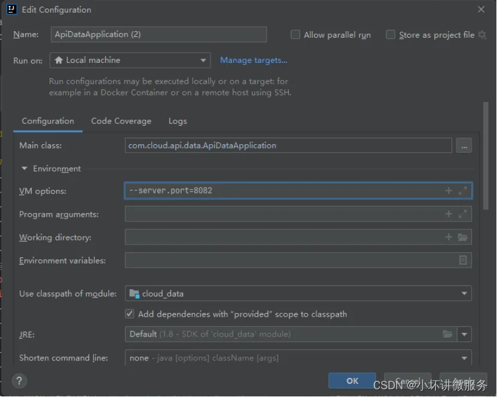
Task: Browse folder for Working directory
Action: click(x=463, y=237)
